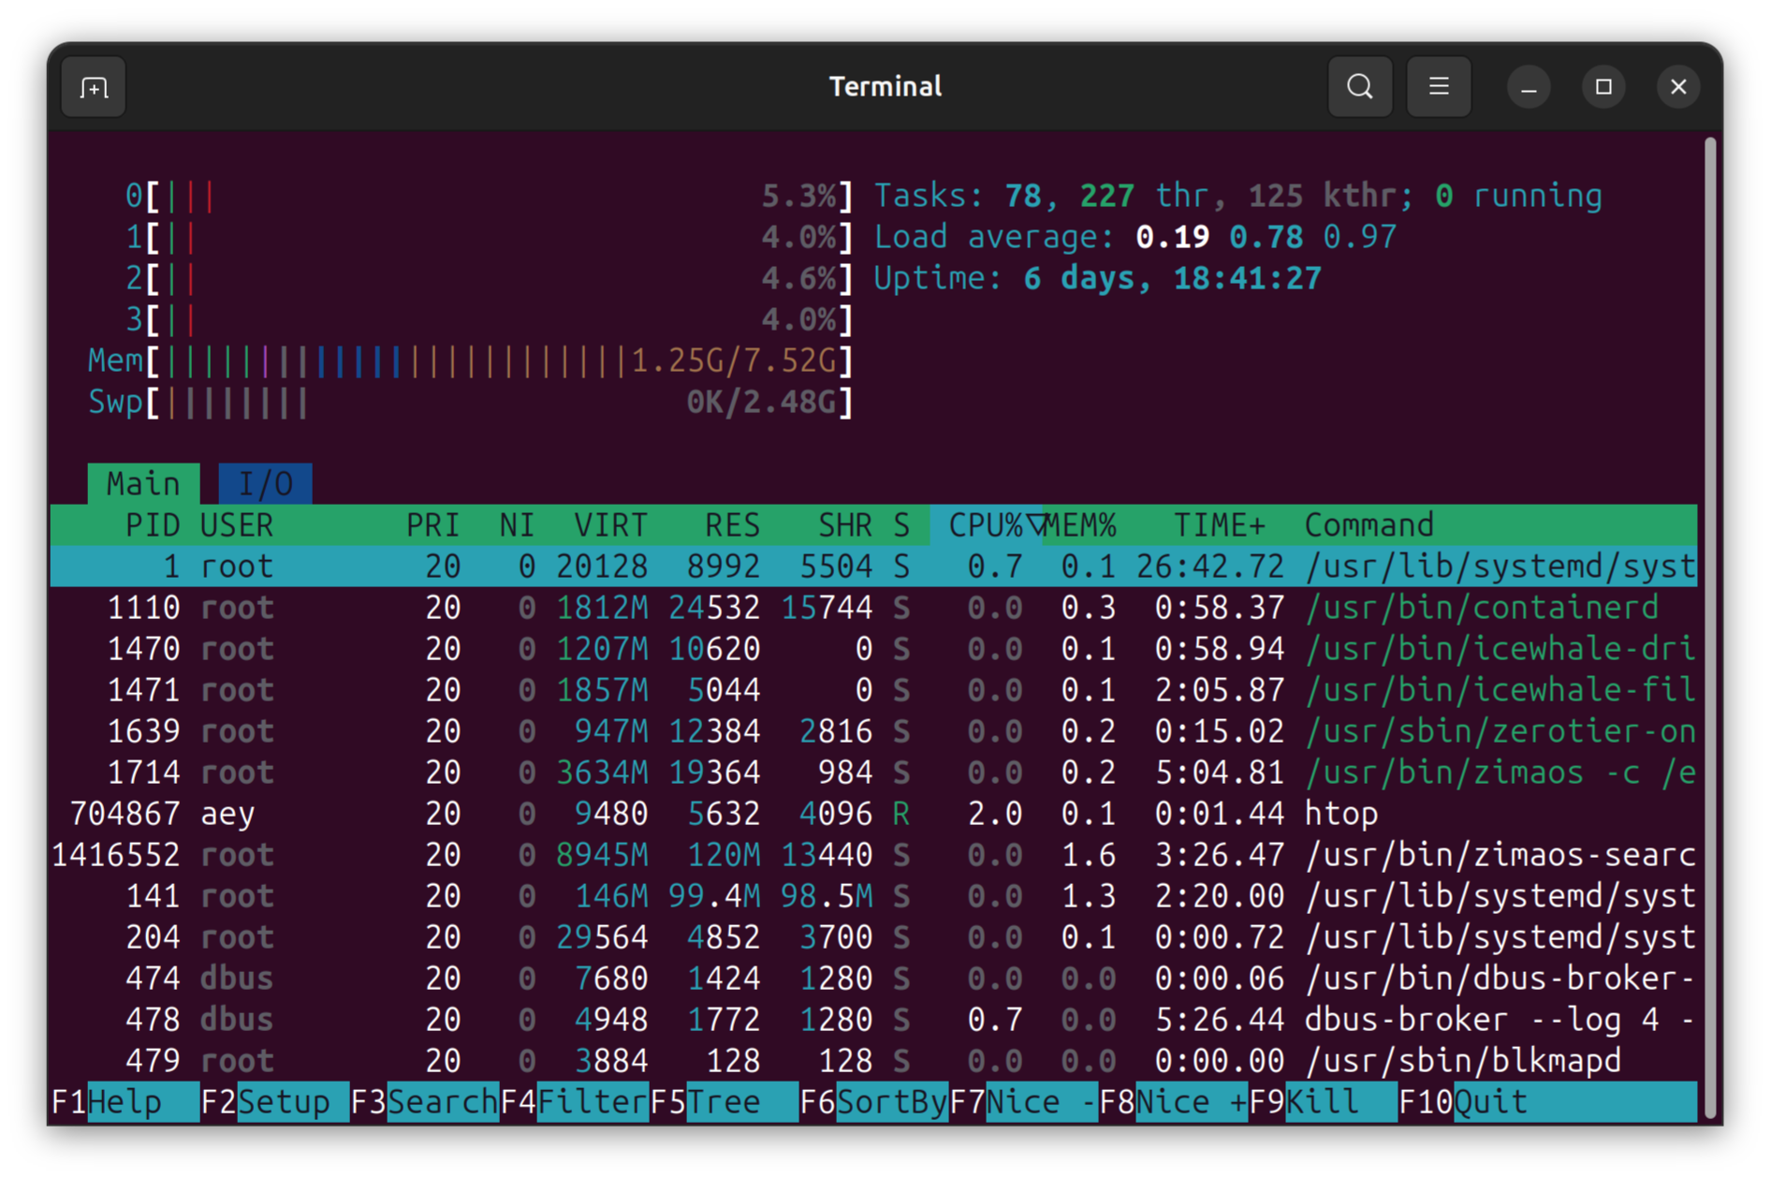1771x1178 pixels.
Task: Open a new terminal tab icon
Action: coord(94,87)
